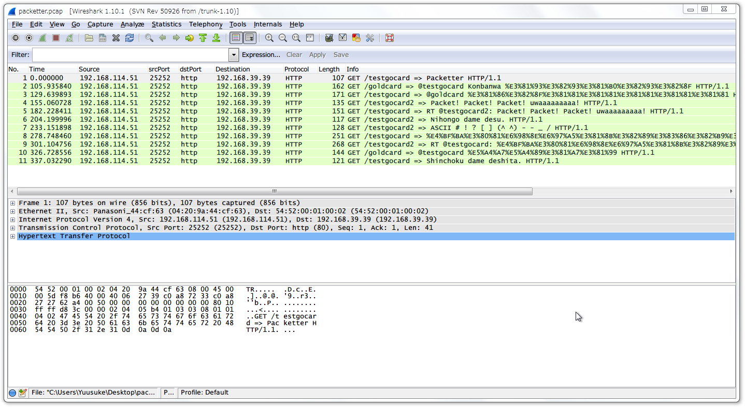Viewport: 745px width, 407px height.
Task: Open the Tools menu
Action: click(x=238, y=24)
